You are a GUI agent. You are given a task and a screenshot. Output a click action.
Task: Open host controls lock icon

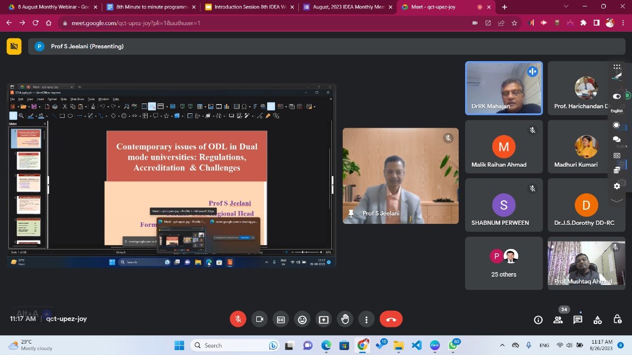[x=617, y=319]
